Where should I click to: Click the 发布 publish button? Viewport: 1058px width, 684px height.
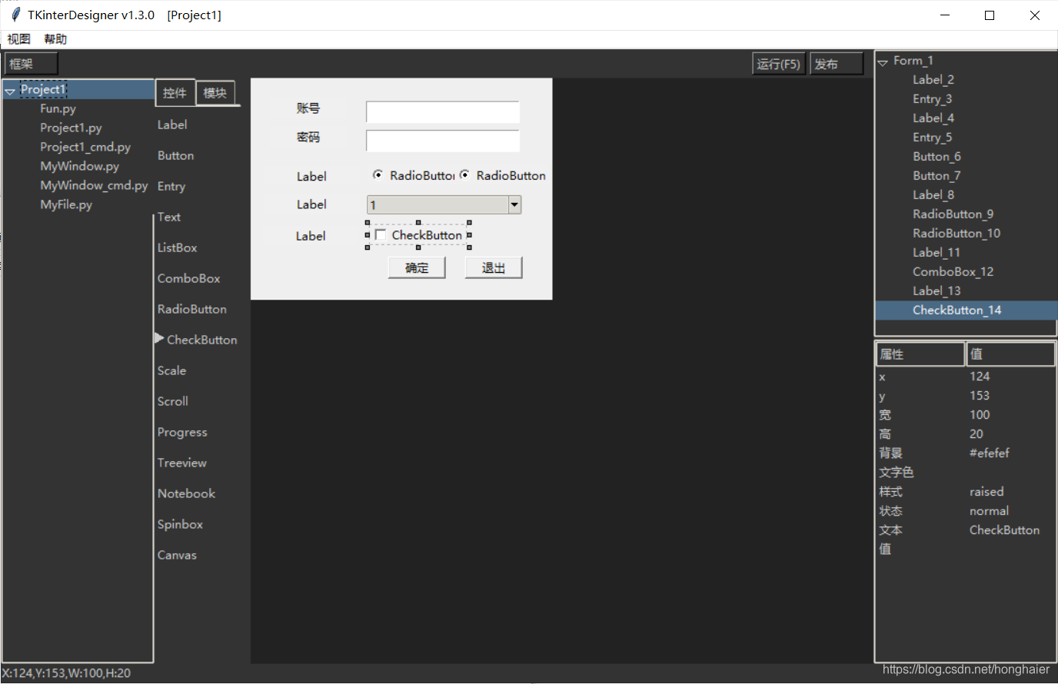coord(837,64)
